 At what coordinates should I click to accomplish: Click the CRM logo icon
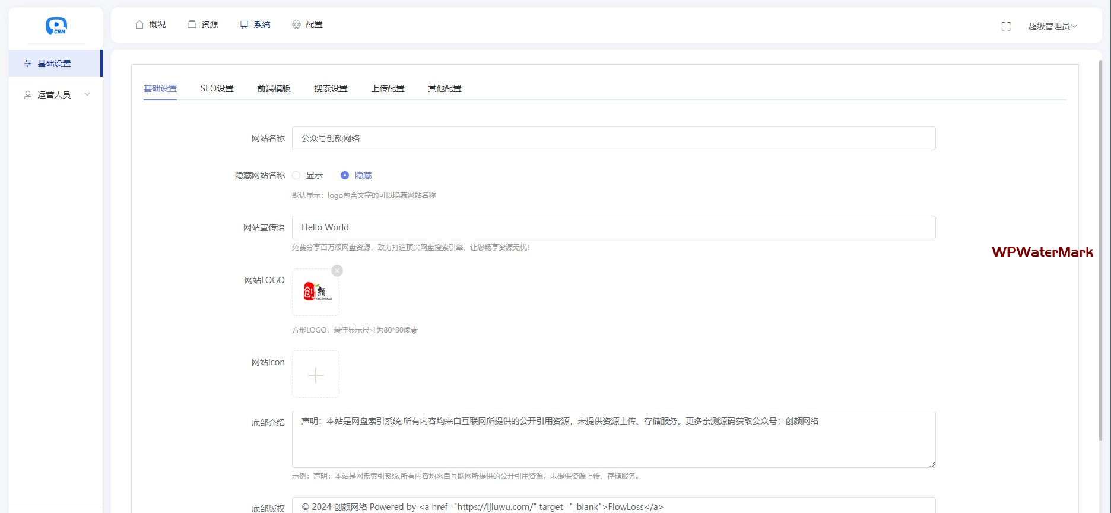(x=56, y=26)
